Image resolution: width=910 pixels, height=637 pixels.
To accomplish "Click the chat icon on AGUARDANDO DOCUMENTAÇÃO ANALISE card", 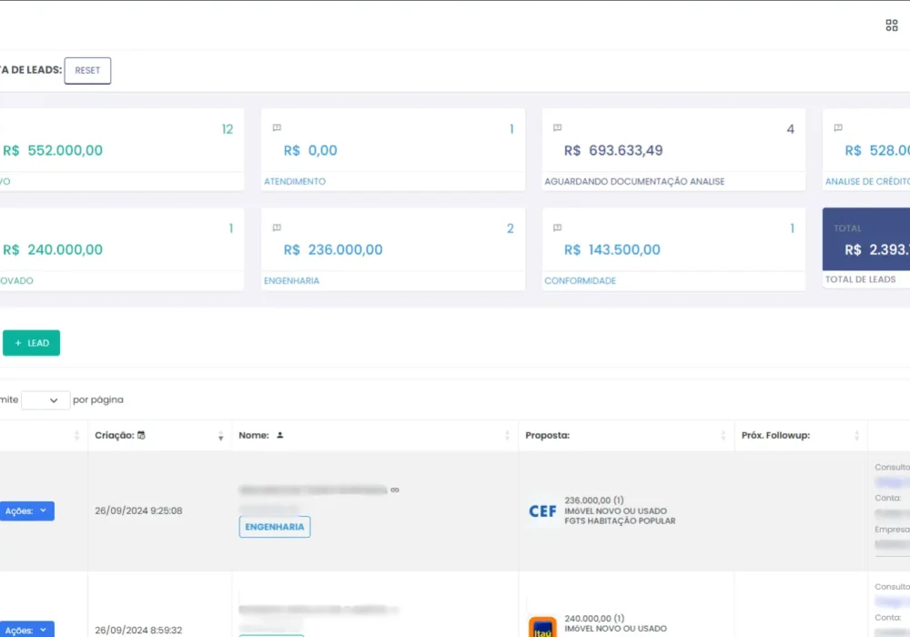I will [558, 127].
